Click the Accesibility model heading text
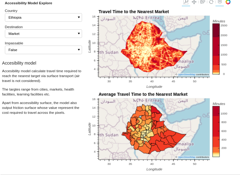This screenshot has height=175, width=240. (19, 63)
